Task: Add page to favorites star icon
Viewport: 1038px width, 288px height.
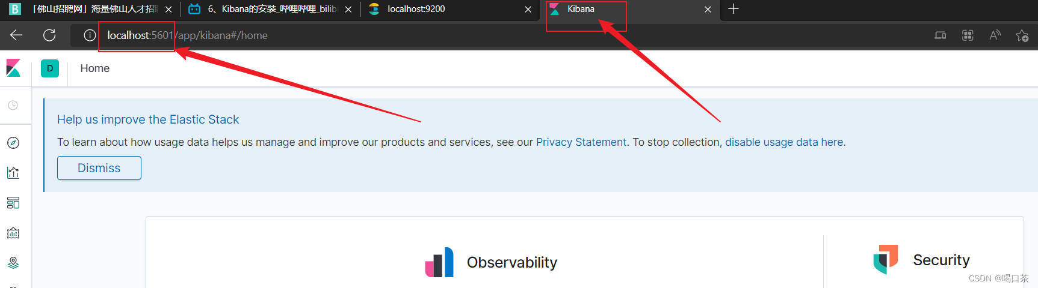Action: [1022, 35]
